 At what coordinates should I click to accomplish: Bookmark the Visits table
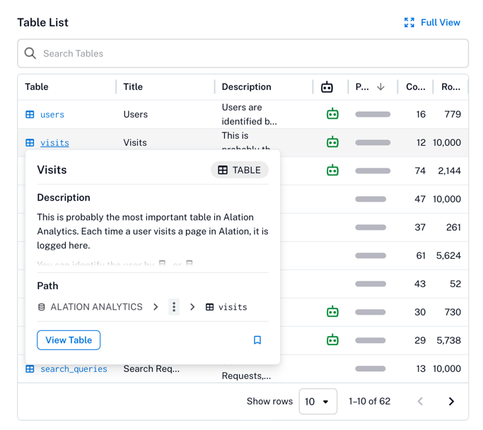pos(257,340)
